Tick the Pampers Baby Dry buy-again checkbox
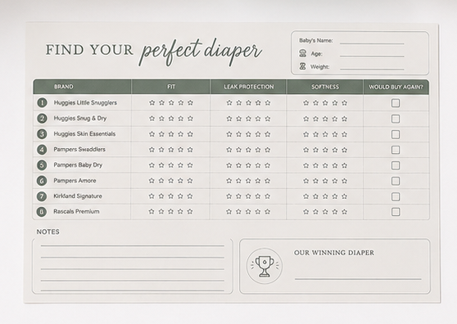Viewport: 457px width, 324px height. [396, 165]
